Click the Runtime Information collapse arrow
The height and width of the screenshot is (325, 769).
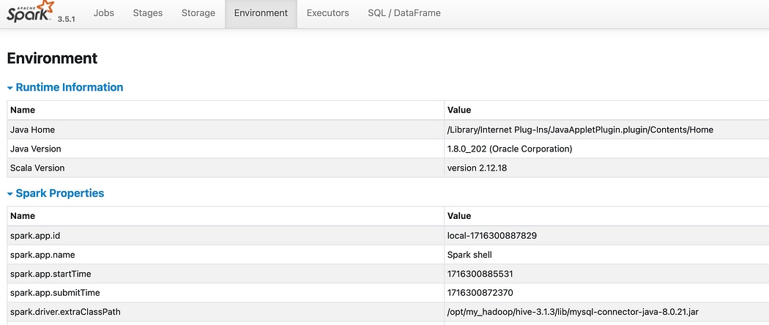(10, 88)
